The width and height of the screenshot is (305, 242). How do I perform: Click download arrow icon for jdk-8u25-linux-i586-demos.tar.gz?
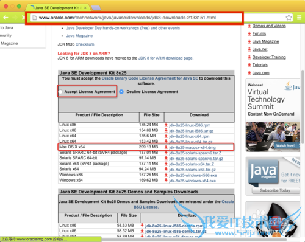point(142,231)
